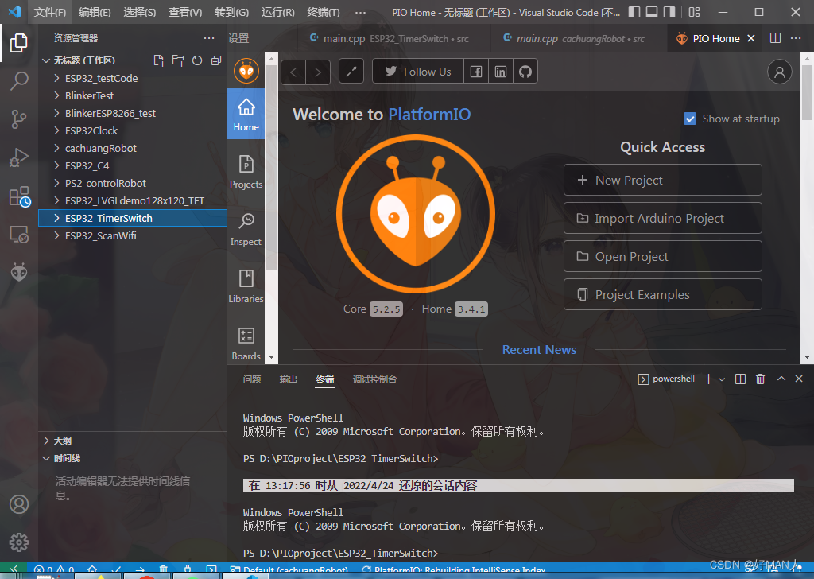
Task: Expand the ESP32Clock folder
Action: click(133, 131)
